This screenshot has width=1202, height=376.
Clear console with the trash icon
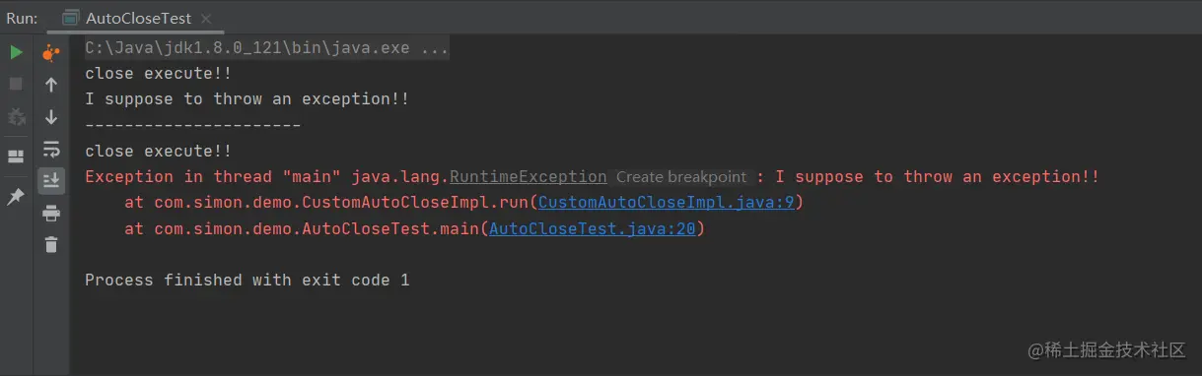(x=51, y=244)
